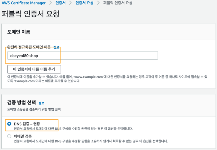Click the 이메일 검증 option label text
The width and height of the screenshot is (217, 150).
click(x=23, y=136)
